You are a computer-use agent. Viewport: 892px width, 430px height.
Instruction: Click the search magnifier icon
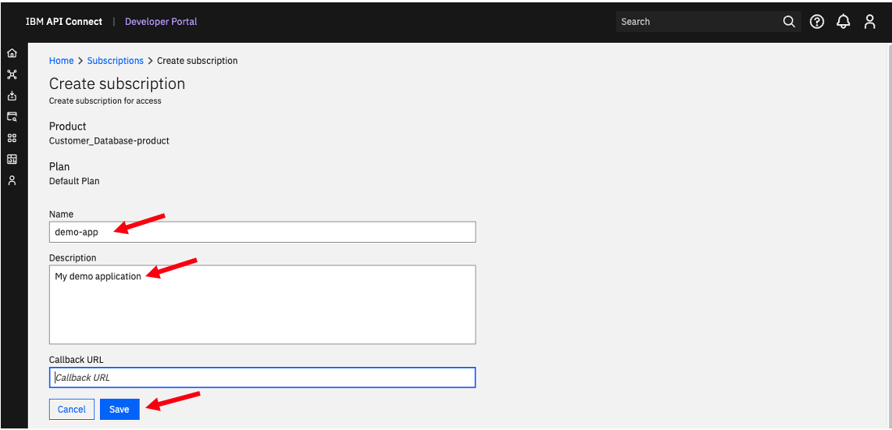pos(788,22)
